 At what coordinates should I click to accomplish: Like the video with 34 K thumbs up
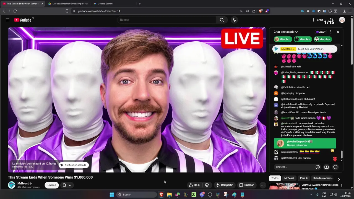pyautogui.click(x=194, y=185)
